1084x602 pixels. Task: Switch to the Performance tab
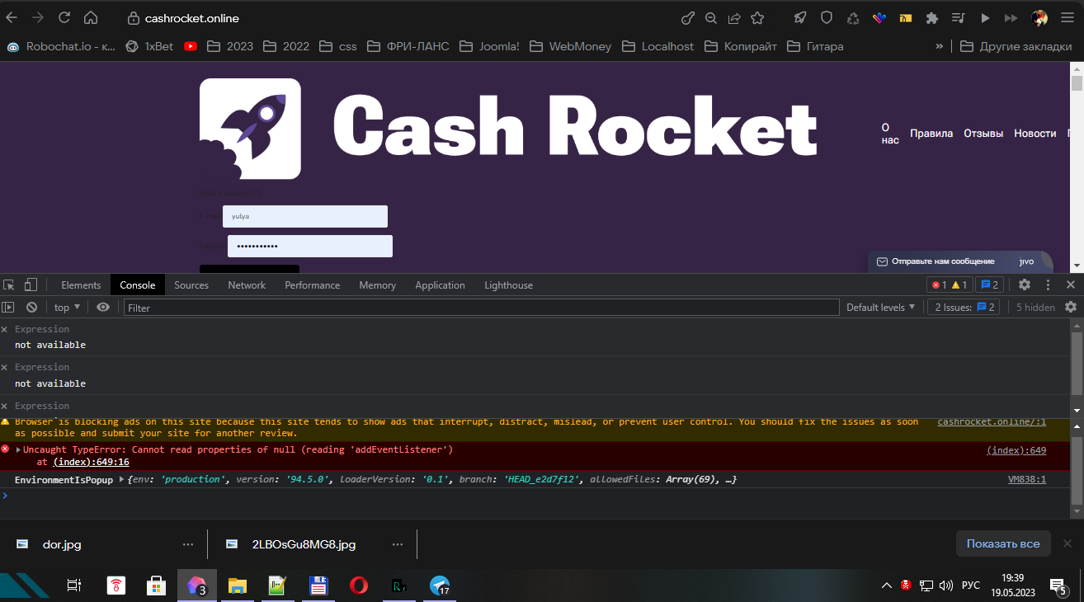[x=313, y=285]
